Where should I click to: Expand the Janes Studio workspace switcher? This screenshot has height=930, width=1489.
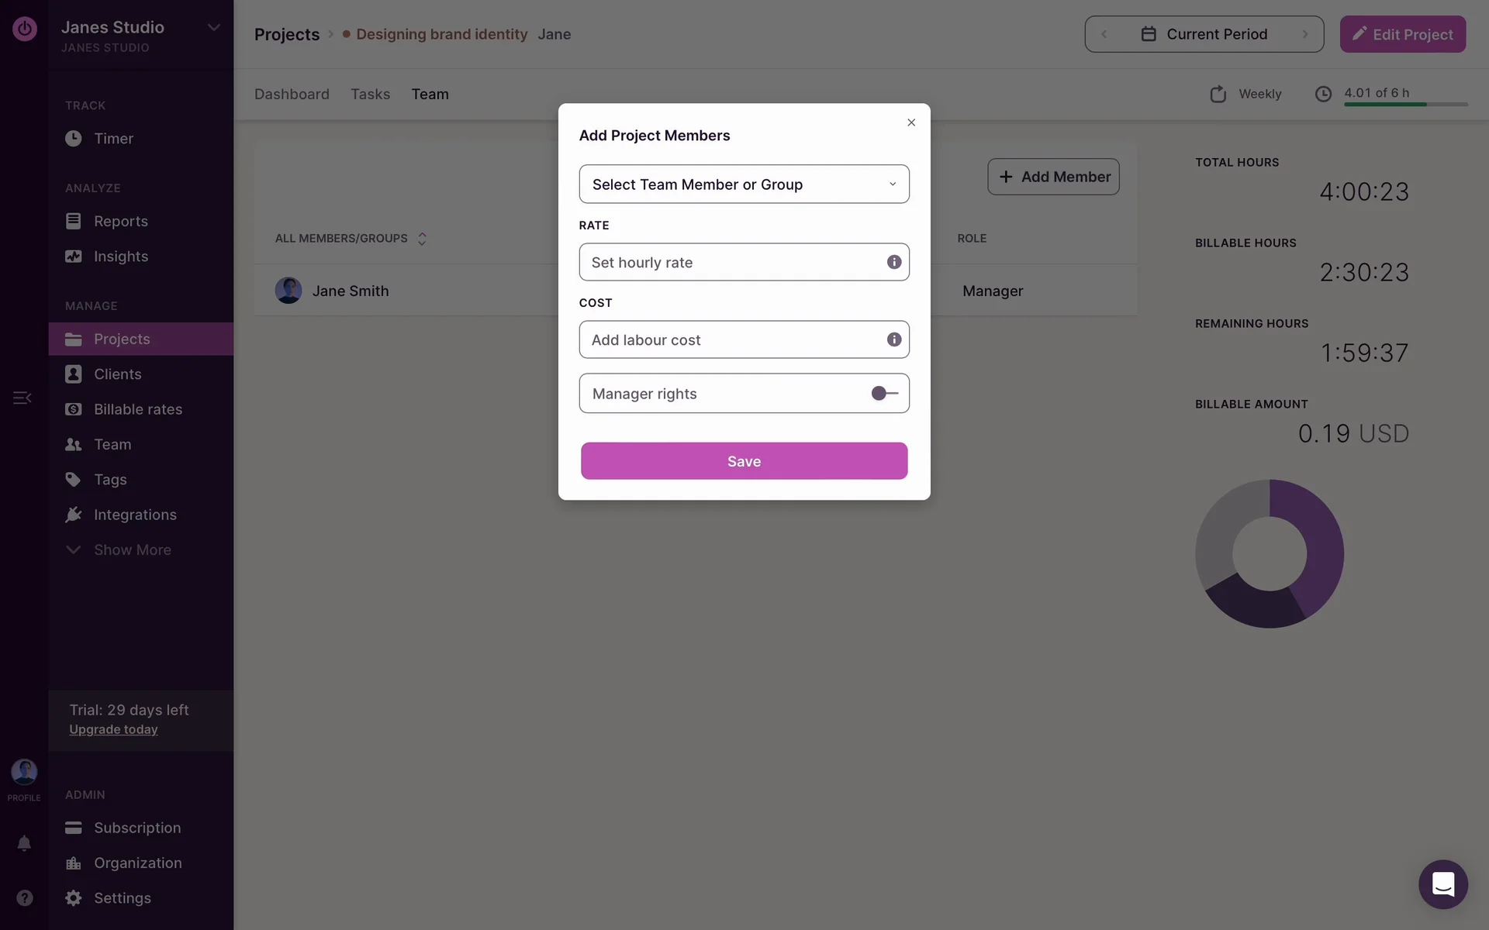click(x=213, y=28)
